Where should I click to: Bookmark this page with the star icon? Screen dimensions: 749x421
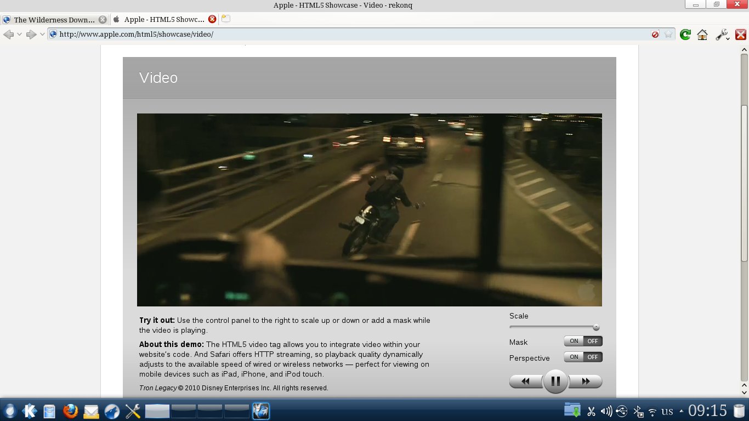pyautogui.click(x=668, y=35)
